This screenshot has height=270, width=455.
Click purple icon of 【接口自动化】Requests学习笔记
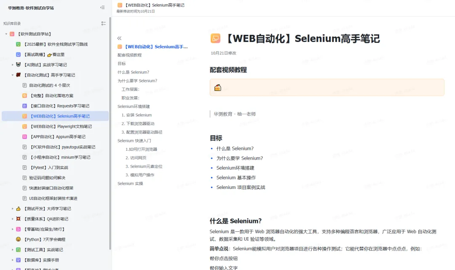25,106
